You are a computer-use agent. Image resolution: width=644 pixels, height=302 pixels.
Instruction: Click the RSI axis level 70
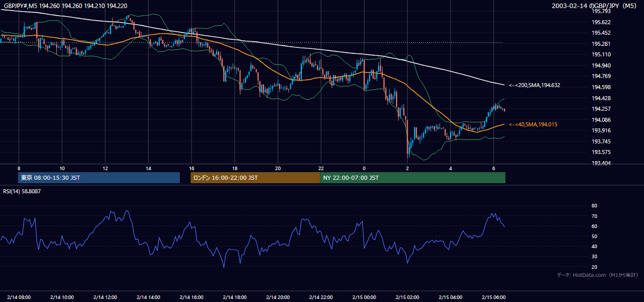594,216
